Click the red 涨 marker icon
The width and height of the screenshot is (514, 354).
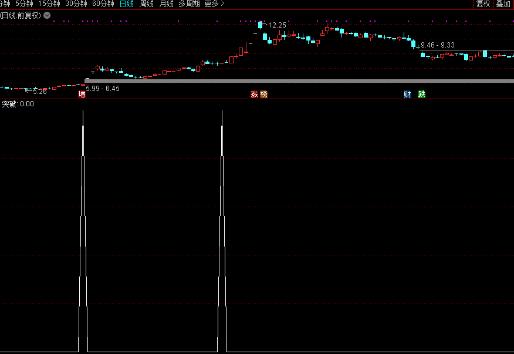tap(254, 94)
